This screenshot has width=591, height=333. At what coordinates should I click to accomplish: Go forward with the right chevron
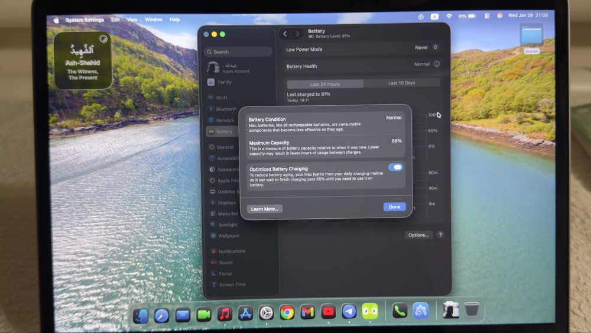click(297, 34)
